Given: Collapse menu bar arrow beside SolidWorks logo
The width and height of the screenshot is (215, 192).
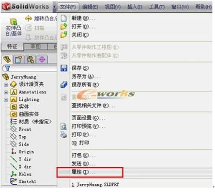Looking at the screenshot, I should (55, 7).
